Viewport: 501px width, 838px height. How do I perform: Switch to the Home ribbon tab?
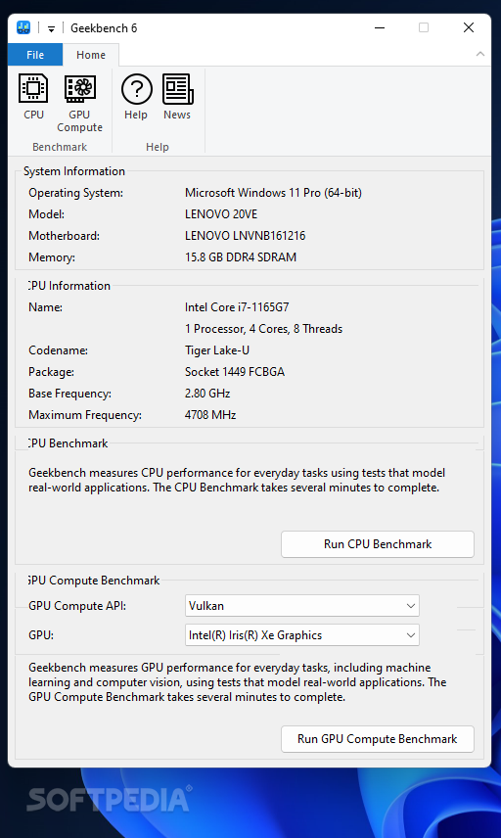pos(91,55)
